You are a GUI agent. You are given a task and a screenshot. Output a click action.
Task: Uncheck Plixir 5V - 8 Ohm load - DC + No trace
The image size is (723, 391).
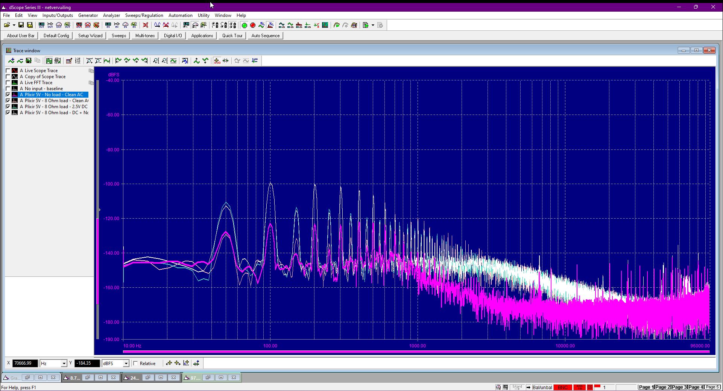tap(8, 113)
